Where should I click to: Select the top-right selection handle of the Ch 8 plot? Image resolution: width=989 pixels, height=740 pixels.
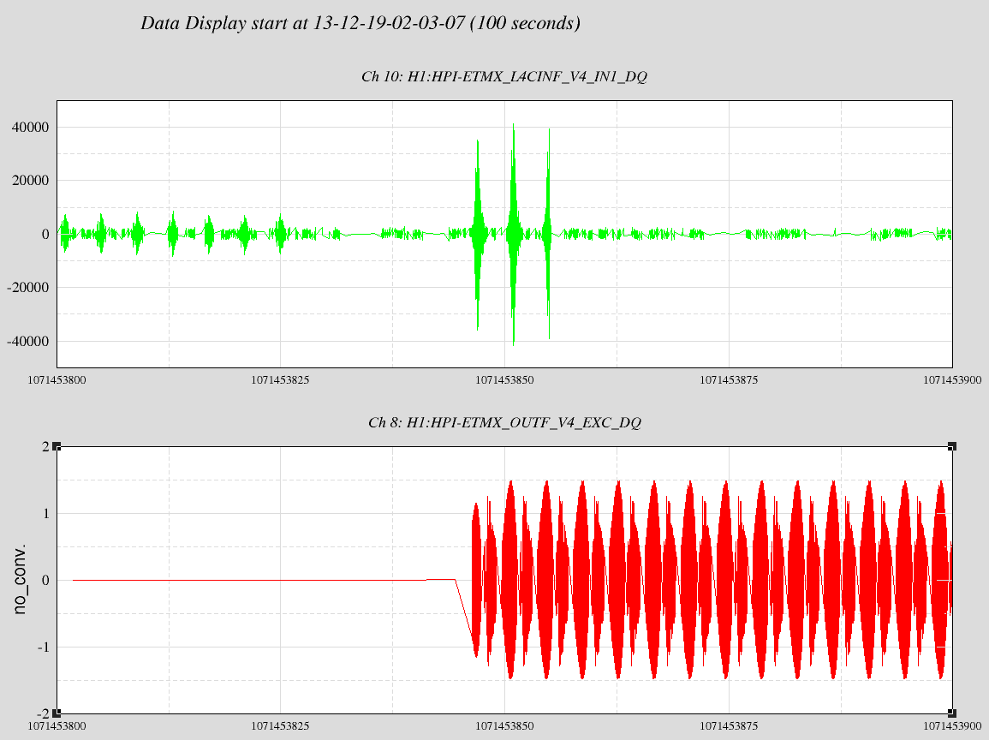point(952,446)
